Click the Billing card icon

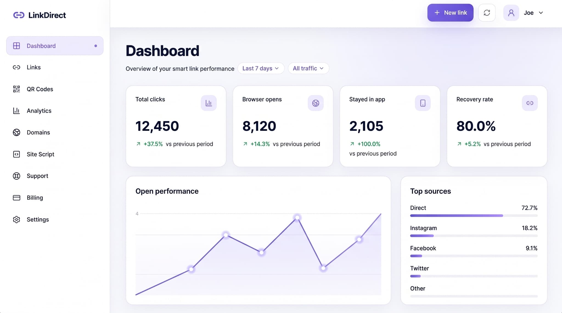coord(16,198)
